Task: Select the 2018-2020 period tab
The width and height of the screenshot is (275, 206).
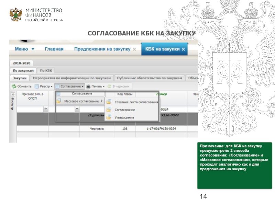Action: [x=21, y=63]
